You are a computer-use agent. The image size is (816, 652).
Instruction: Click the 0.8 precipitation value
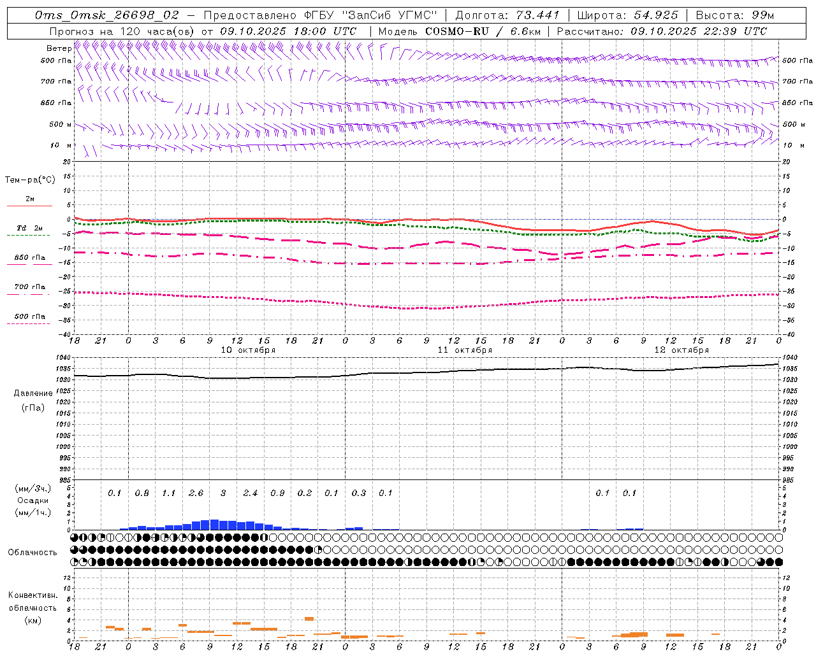click(142, 493)
